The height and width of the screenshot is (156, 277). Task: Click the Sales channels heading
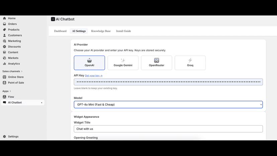[11, 71]
